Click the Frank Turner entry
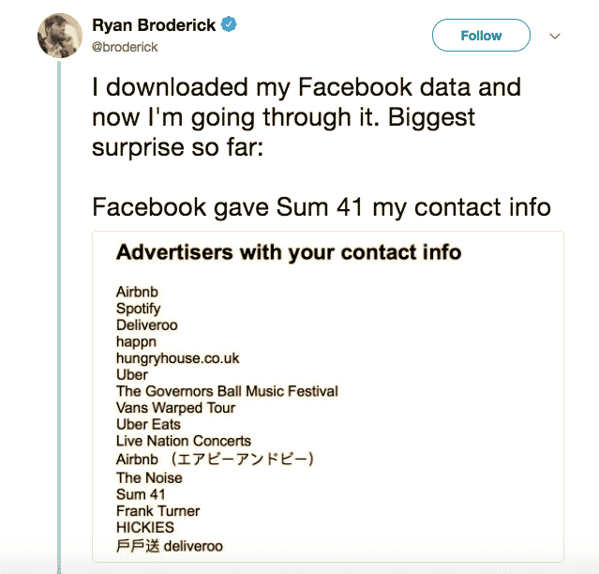Image resolution: width=599 pixels, height=574 pixels. tap(157, 511)
